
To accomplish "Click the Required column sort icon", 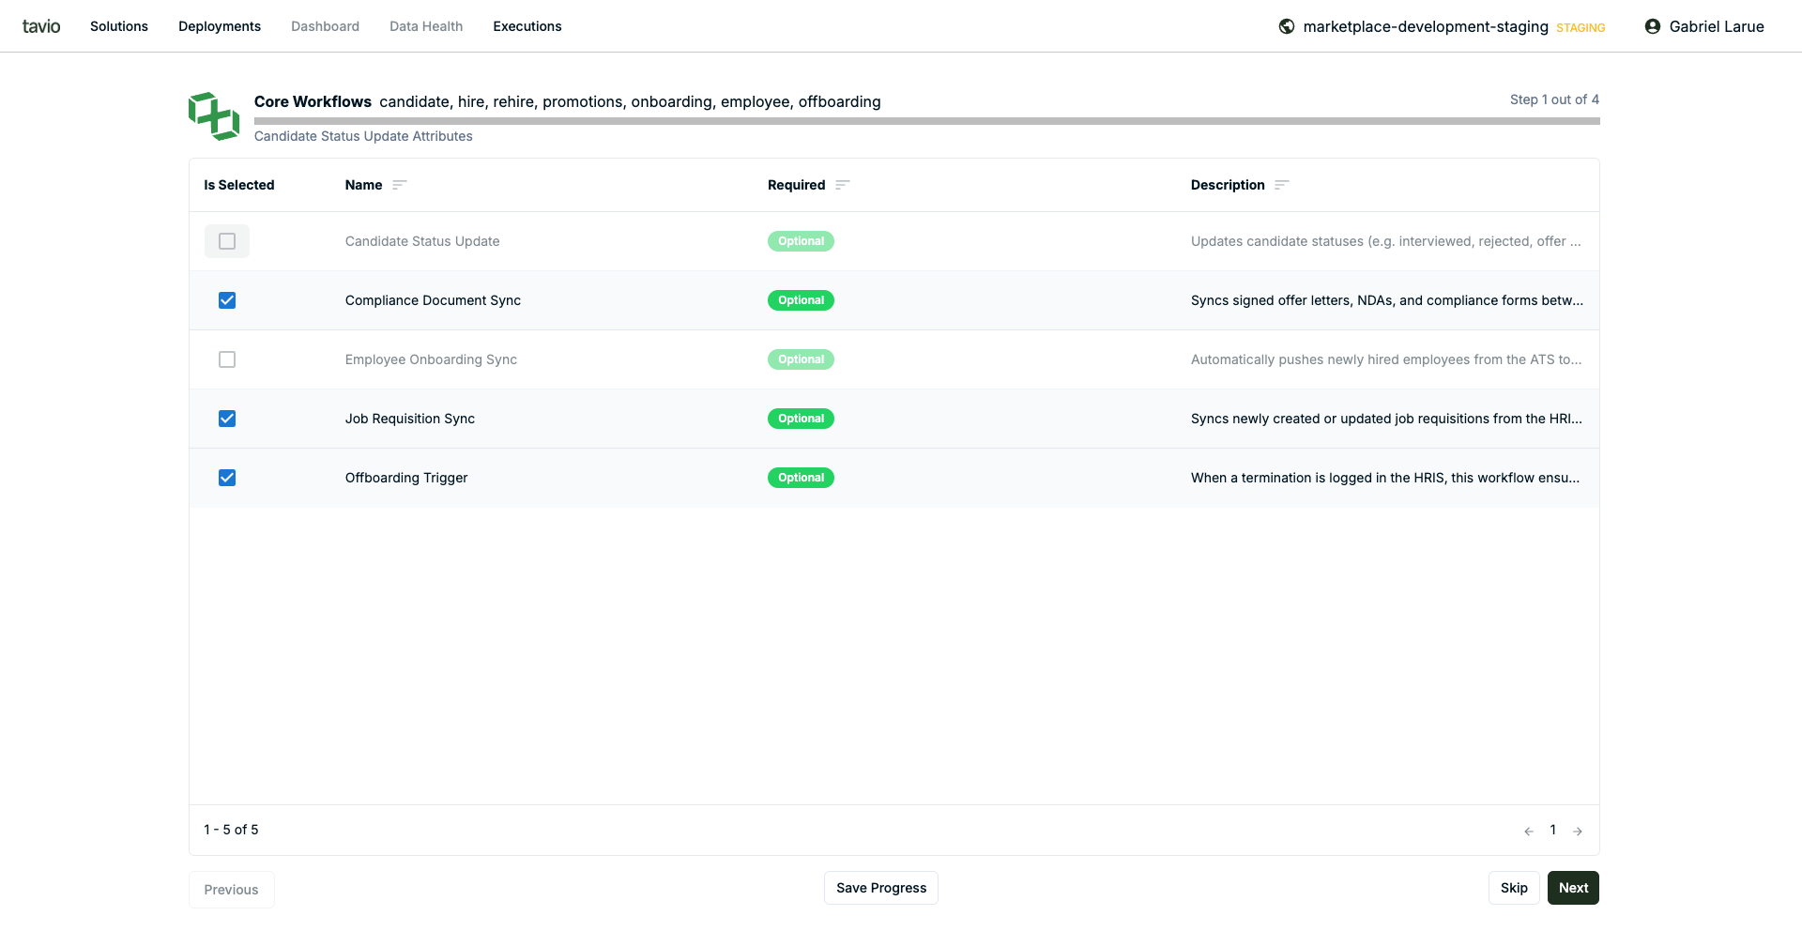I will [x=842, y=185].
